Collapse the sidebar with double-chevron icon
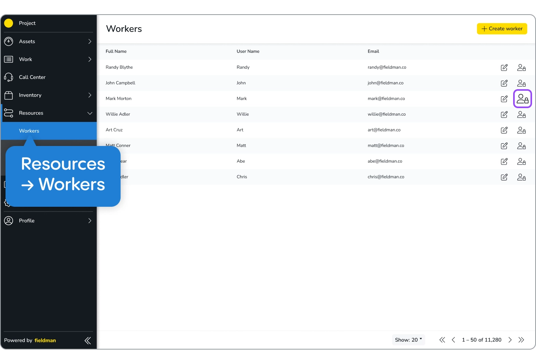This screenshot has width=536, height=363. pos(88,341)
